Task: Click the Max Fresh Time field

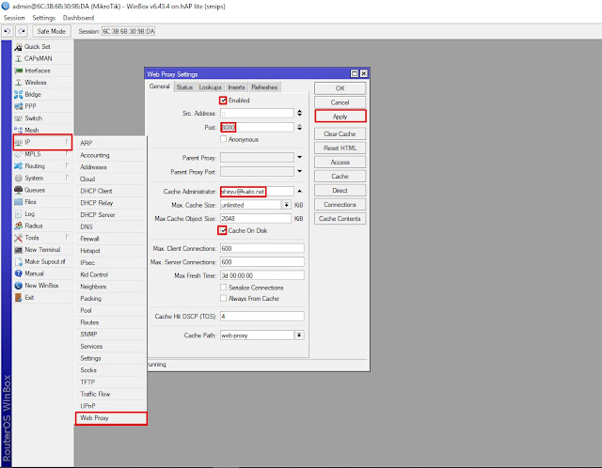Action: pos(262,275)
